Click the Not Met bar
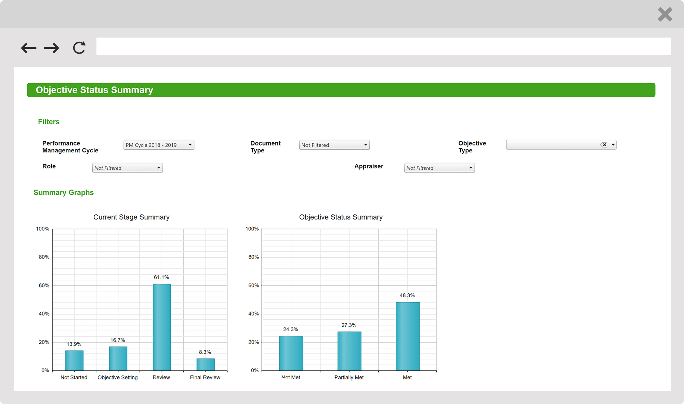Viewport: 684px width, 404px height. (291, 353)
